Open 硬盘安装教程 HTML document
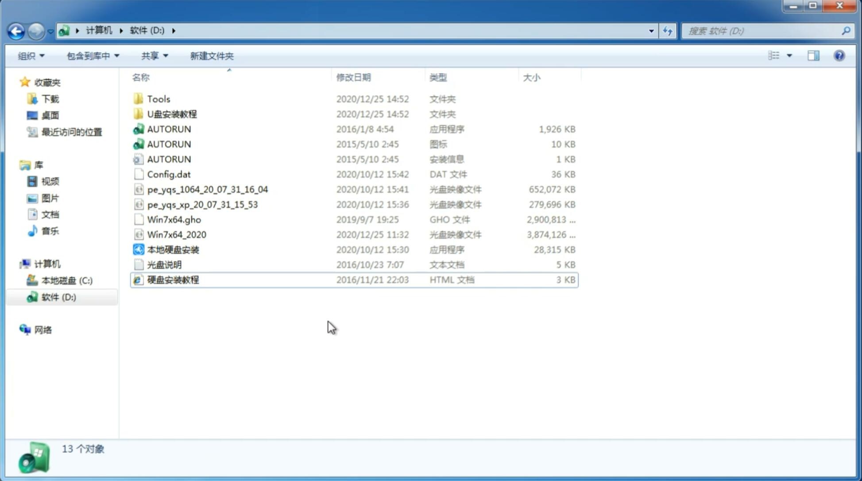 click(x=173, y=279)
